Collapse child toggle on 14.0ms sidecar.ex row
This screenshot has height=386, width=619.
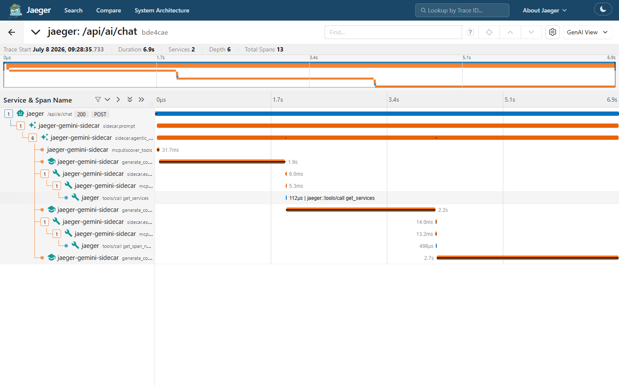[45, 222]
